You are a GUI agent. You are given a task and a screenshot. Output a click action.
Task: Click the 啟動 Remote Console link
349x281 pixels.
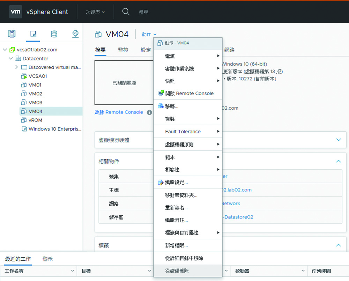[119, 112]
